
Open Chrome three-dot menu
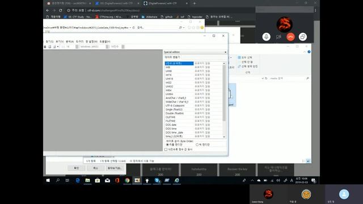coord(315,10)
